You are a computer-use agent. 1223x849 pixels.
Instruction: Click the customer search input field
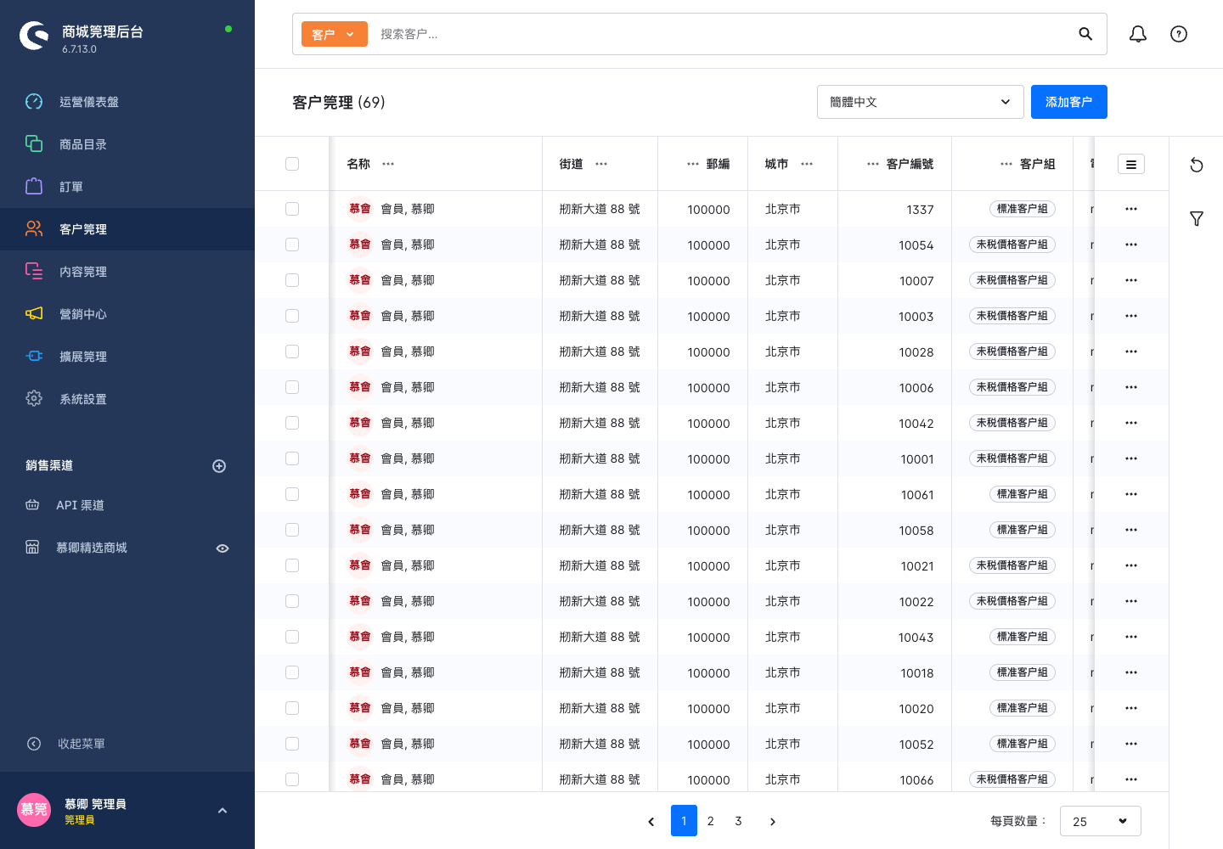click(x=722, y=34)
